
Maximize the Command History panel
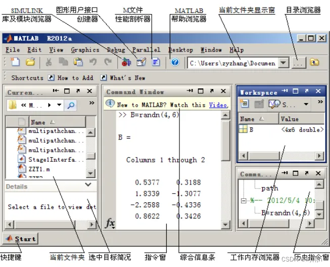(x=296, y=173)
